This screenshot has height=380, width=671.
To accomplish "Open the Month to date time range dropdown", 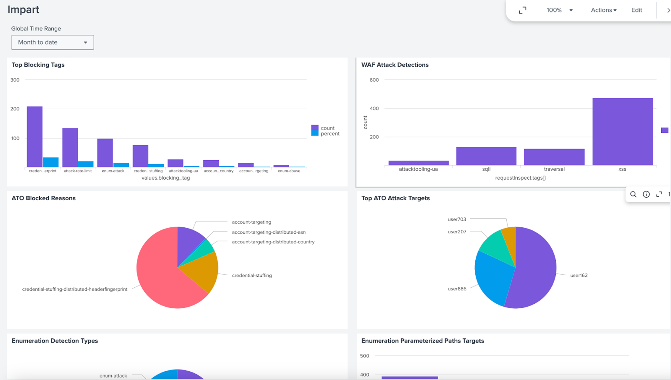I will 52,43.
